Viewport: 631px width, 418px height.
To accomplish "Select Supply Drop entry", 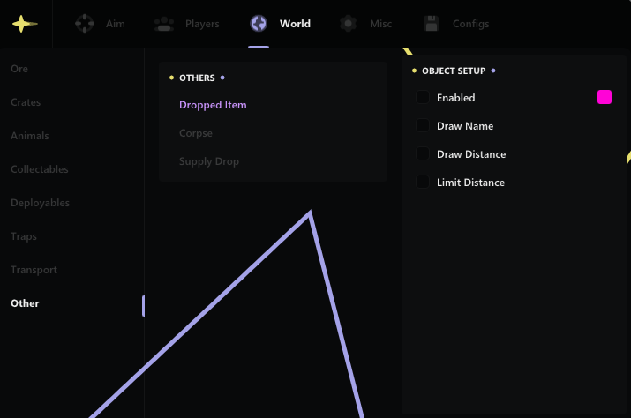I will click(x=209, y=161).
